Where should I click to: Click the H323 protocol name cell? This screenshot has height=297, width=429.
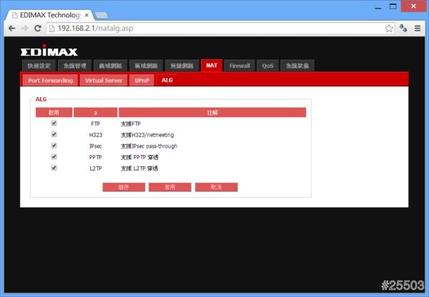(x=96, y=135)
